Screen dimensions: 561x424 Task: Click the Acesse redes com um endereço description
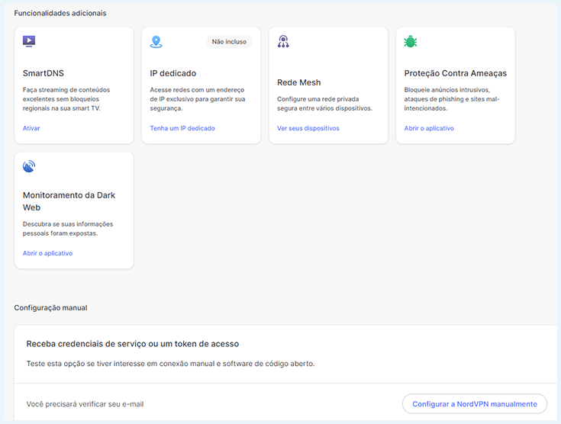[x=198, y=99]
